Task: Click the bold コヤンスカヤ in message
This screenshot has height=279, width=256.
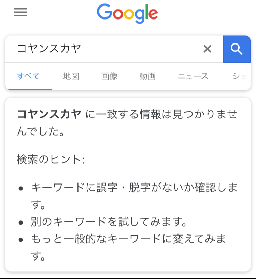Action: pos(49,114)
